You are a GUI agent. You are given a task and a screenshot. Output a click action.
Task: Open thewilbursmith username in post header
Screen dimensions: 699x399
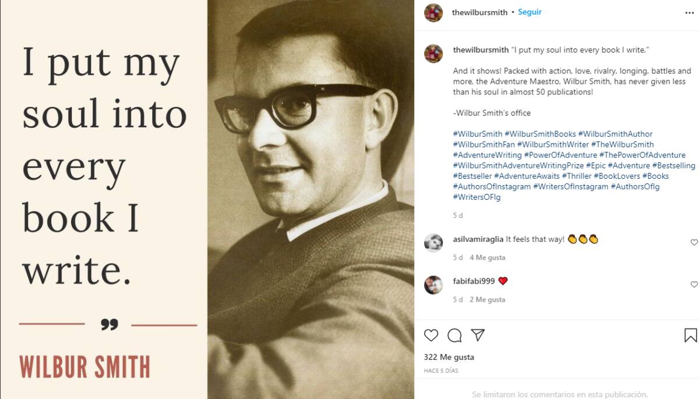479,12
